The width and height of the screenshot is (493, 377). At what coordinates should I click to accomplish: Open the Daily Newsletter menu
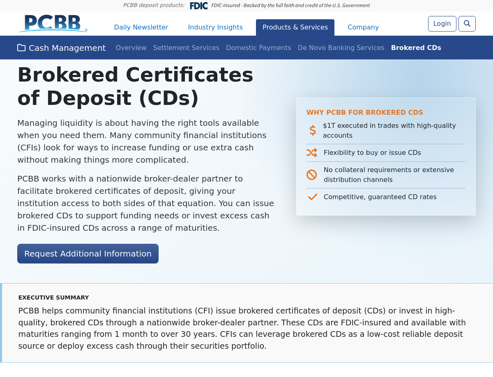[141, 27]
